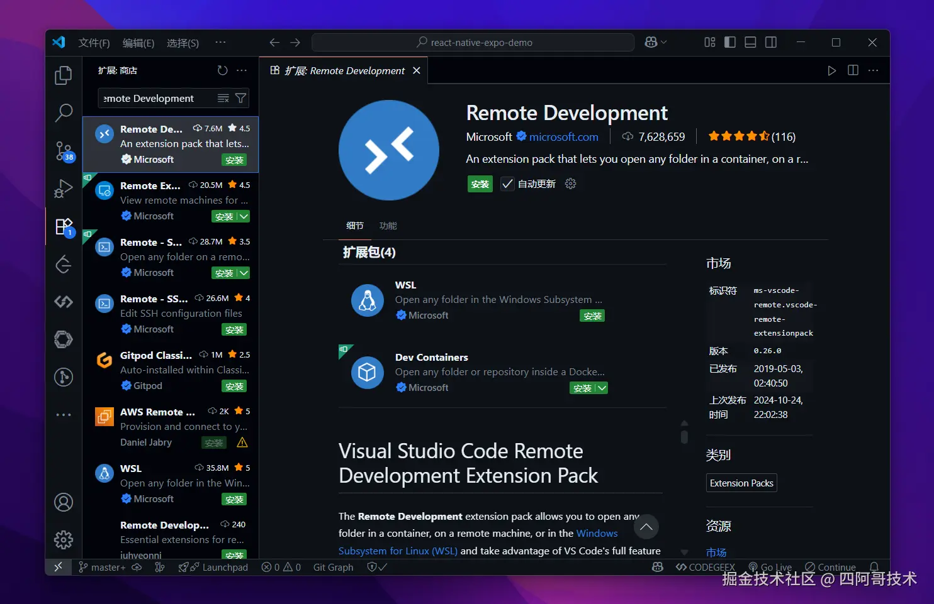The height and width of the screenshot is (604, 934).
Task: Open extension search filter funnel
Action: (240, 98)
